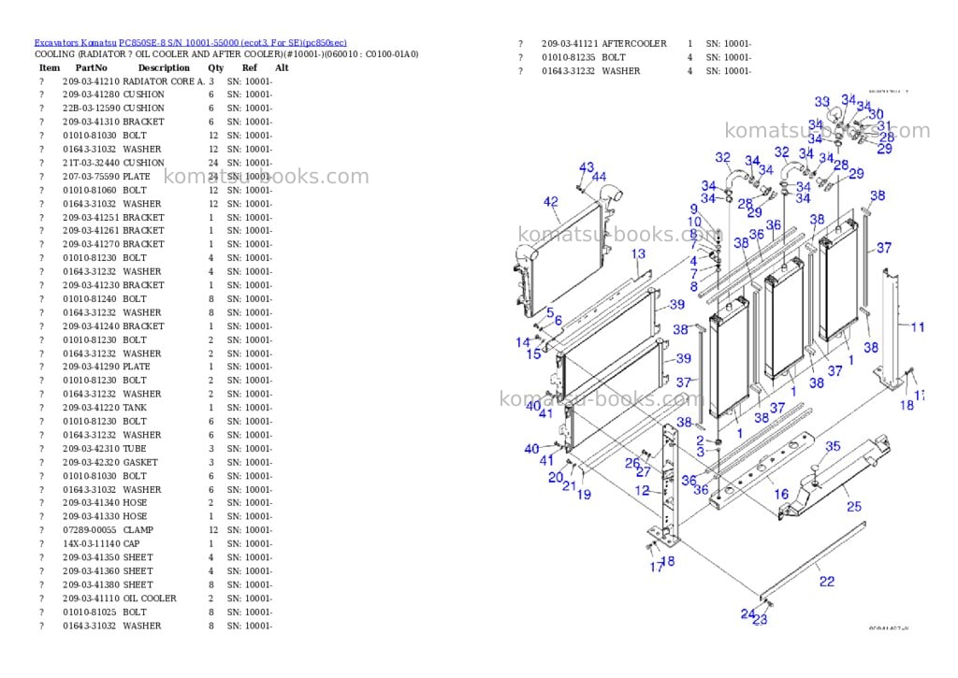Click callout 25 in the parts diagram
958x678 pixels.
(854, 506)
